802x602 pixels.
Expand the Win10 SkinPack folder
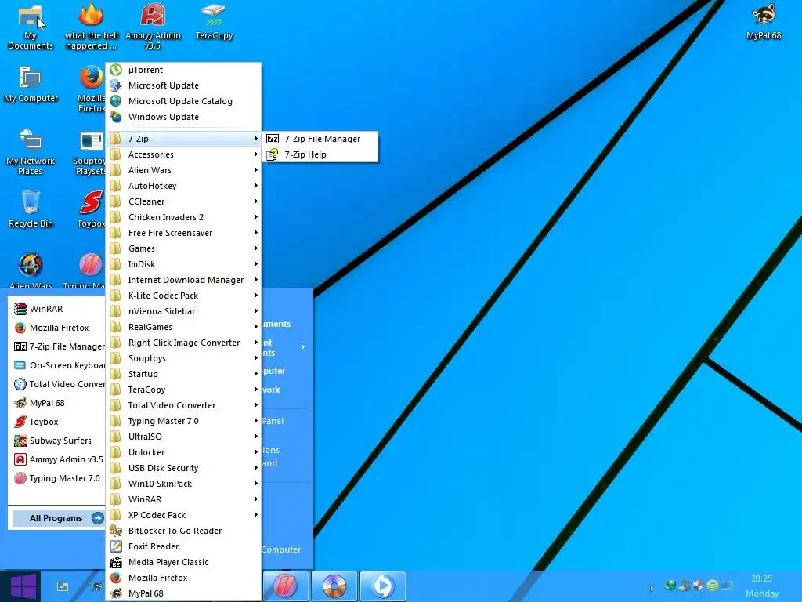pos(183,484)
